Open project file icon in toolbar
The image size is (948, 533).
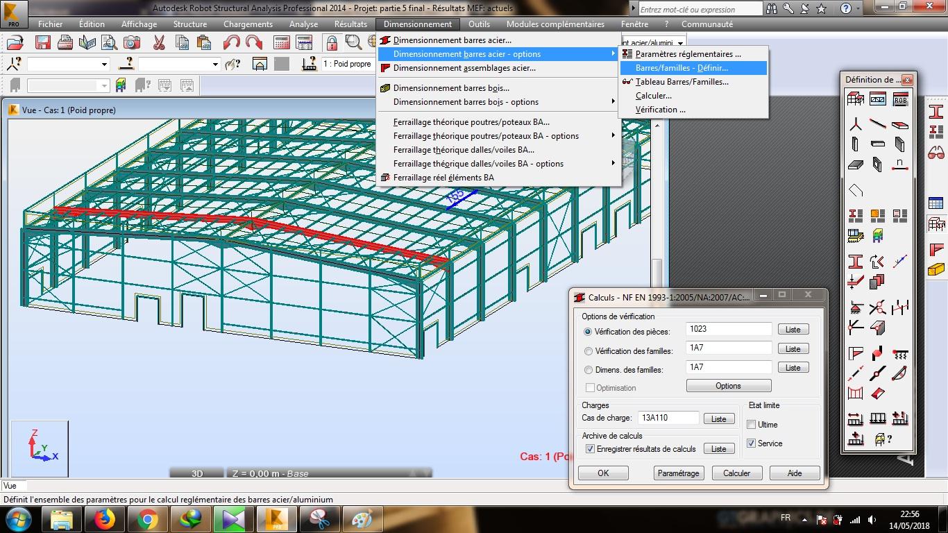coord(15,42)
